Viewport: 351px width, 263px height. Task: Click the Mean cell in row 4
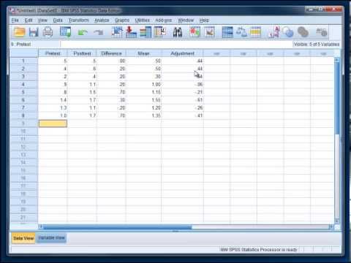coord(143,84)
